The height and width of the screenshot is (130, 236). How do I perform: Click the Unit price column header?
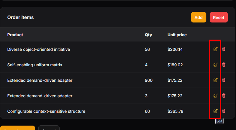[177, 35]
